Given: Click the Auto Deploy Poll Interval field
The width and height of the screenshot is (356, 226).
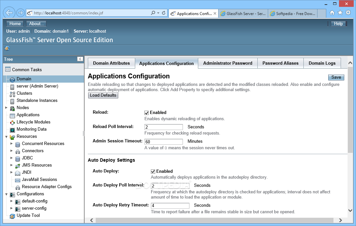Looking at the screenshot, I should 170,186.
